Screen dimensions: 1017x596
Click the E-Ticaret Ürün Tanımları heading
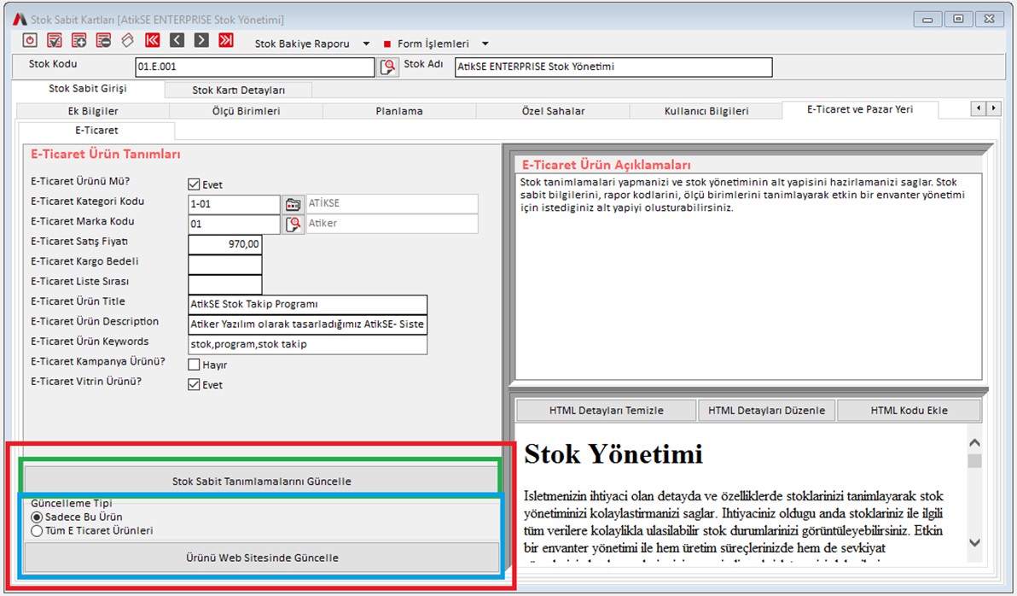106,155
